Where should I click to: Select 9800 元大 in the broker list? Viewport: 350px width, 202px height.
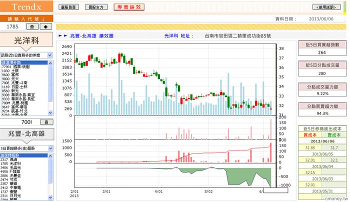tap(11, 78)
